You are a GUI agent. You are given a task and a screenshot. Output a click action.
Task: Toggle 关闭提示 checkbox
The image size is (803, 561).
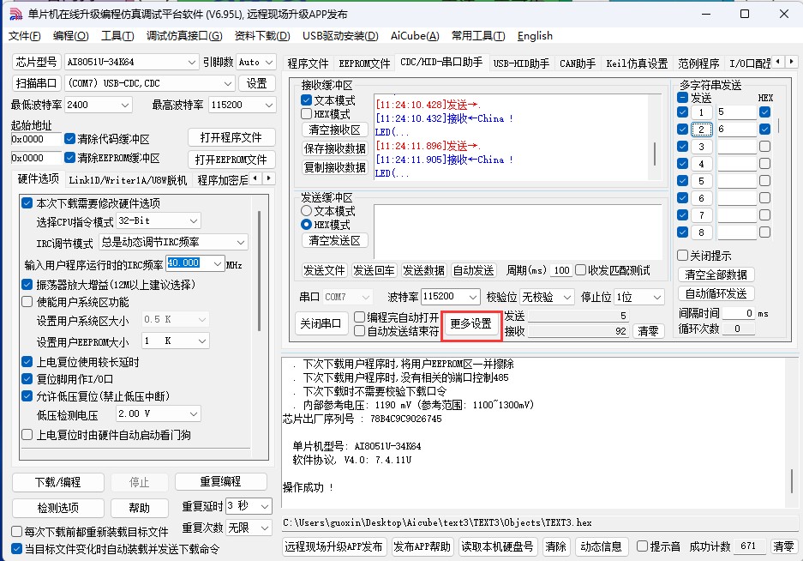coord(683,256)
